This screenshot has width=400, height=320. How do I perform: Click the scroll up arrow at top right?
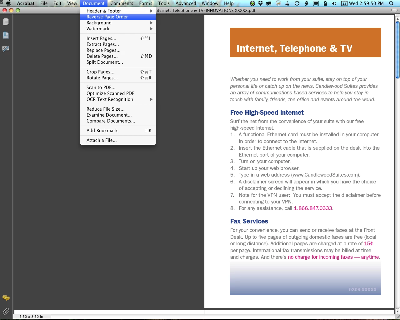(x=397, y=18)
